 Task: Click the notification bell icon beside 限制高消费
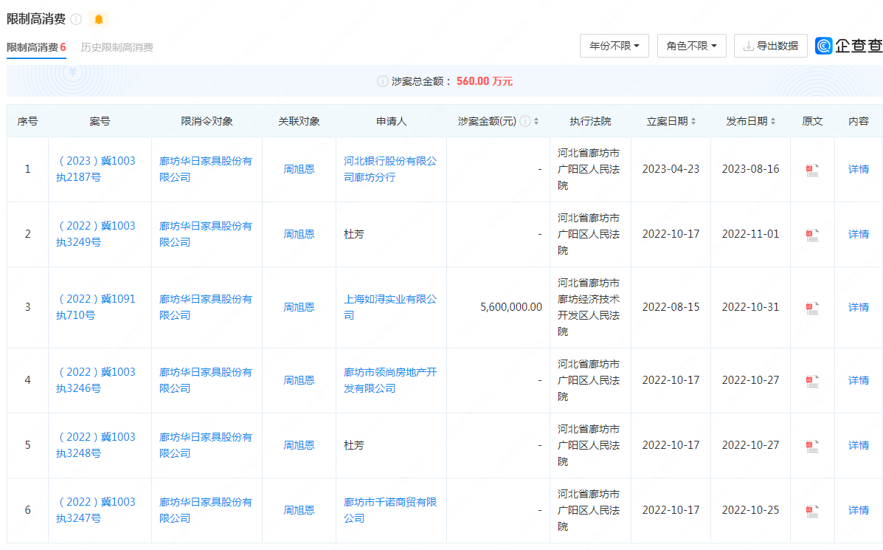pos(99,19)
